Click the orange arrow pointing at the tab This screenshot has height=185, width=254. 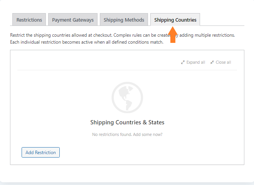(x=173, y=35)
